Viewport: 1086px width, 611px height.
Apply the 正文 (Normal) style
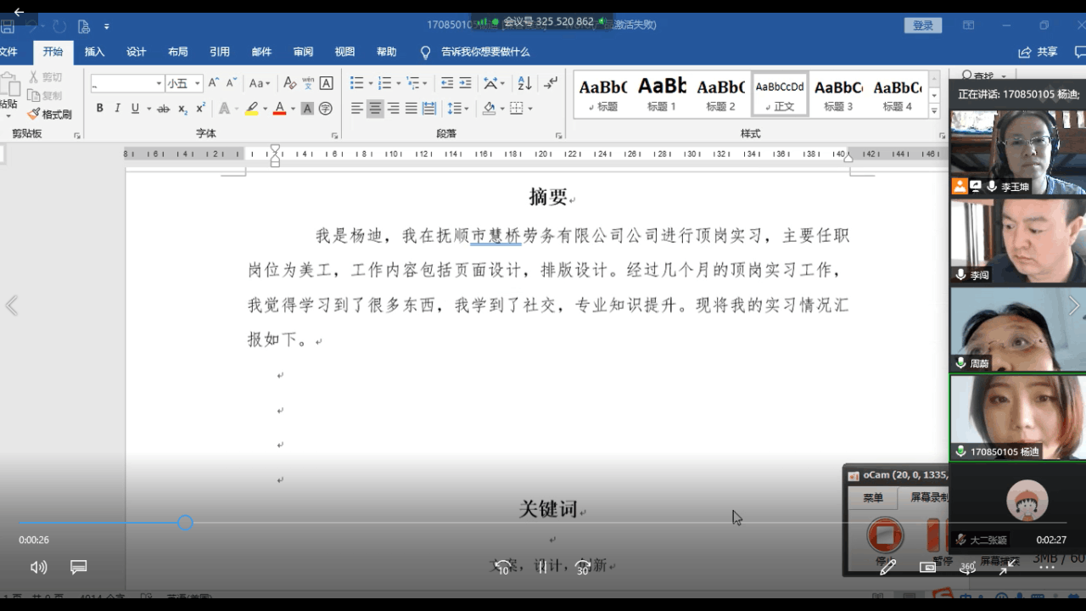coord(780,94)
